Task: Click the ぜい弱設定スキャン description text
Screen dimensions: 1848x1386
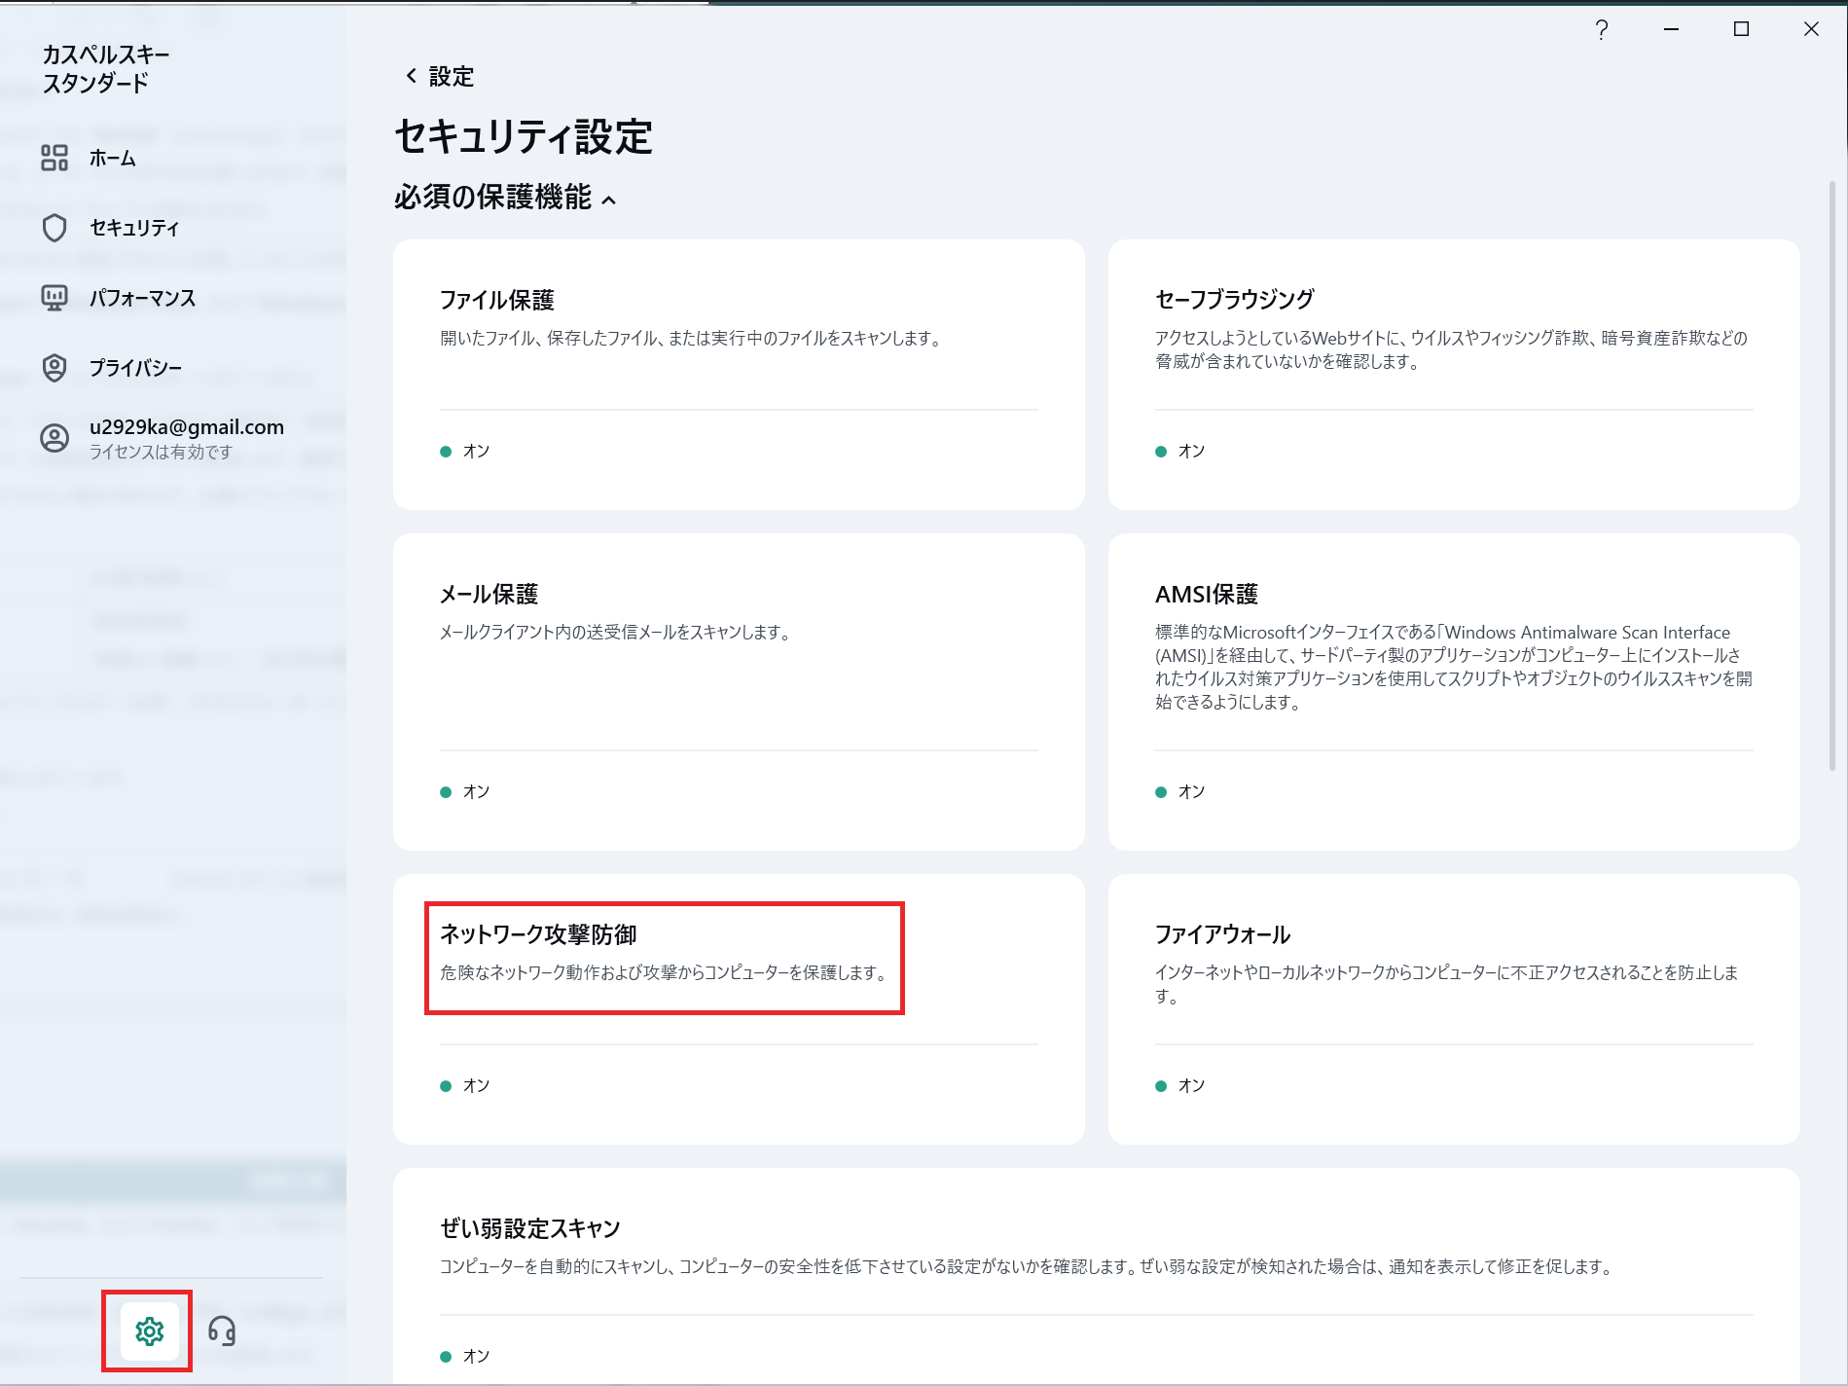Action: tap(1028, 1266)
